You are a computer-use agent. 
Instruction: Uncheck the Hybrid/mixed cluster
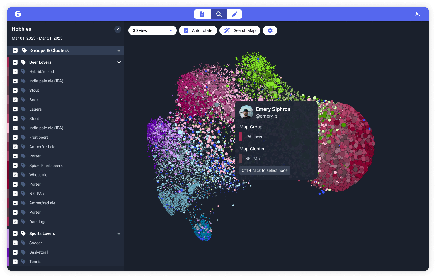(x=15, y=72)
